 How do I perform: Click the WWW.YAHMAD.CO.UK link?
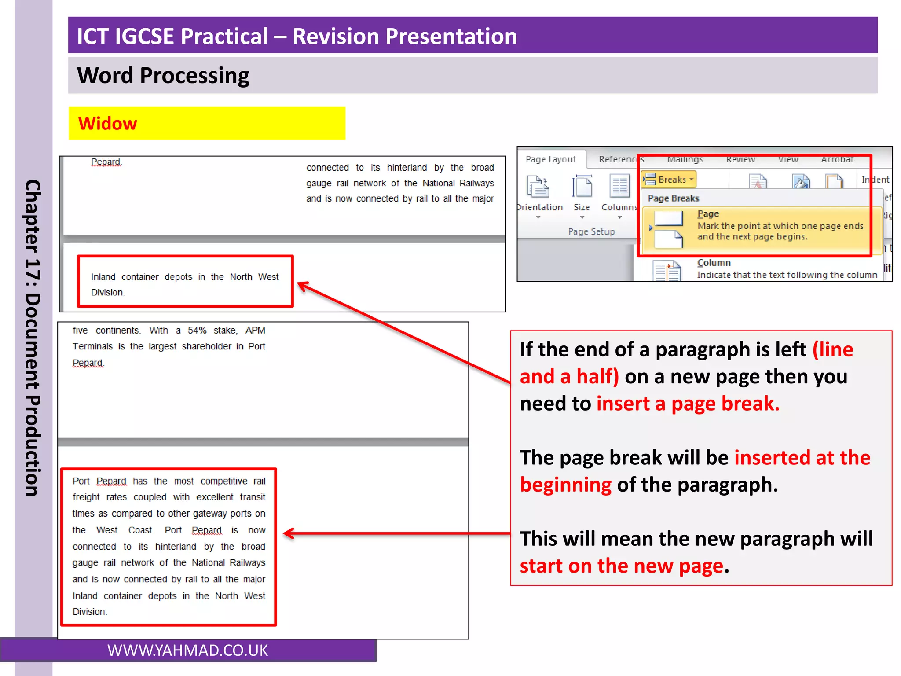188,650
